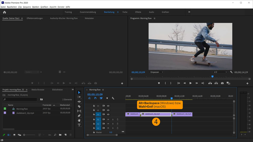The width and height of the screenshot is (253, 142).
Task: Click the New Bin folder icon
Action: (x=60, y=135)
